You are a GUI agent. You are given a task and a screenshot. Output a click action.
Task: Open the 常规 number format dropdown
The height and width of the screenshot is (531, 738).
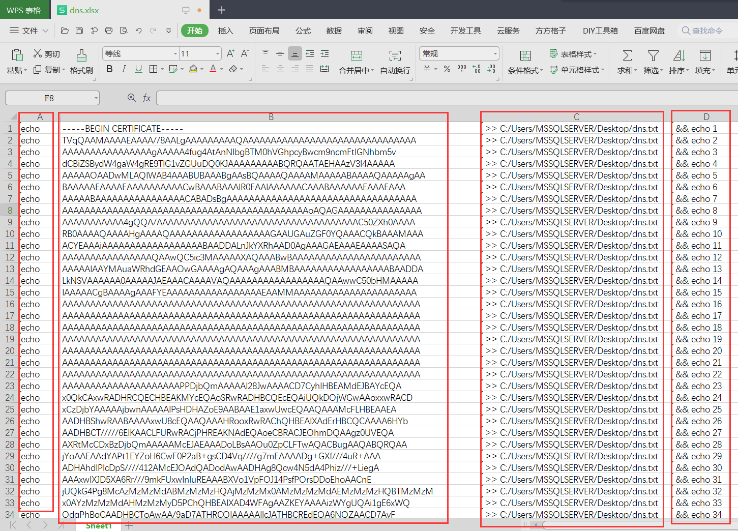tap(495, 53)
